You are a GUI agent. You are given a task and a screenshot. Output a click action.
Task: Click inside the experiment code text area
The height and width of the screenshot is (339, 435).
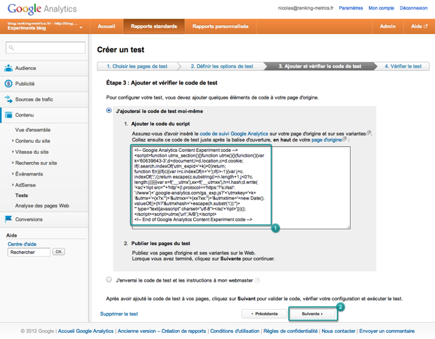tap(241, 188)
